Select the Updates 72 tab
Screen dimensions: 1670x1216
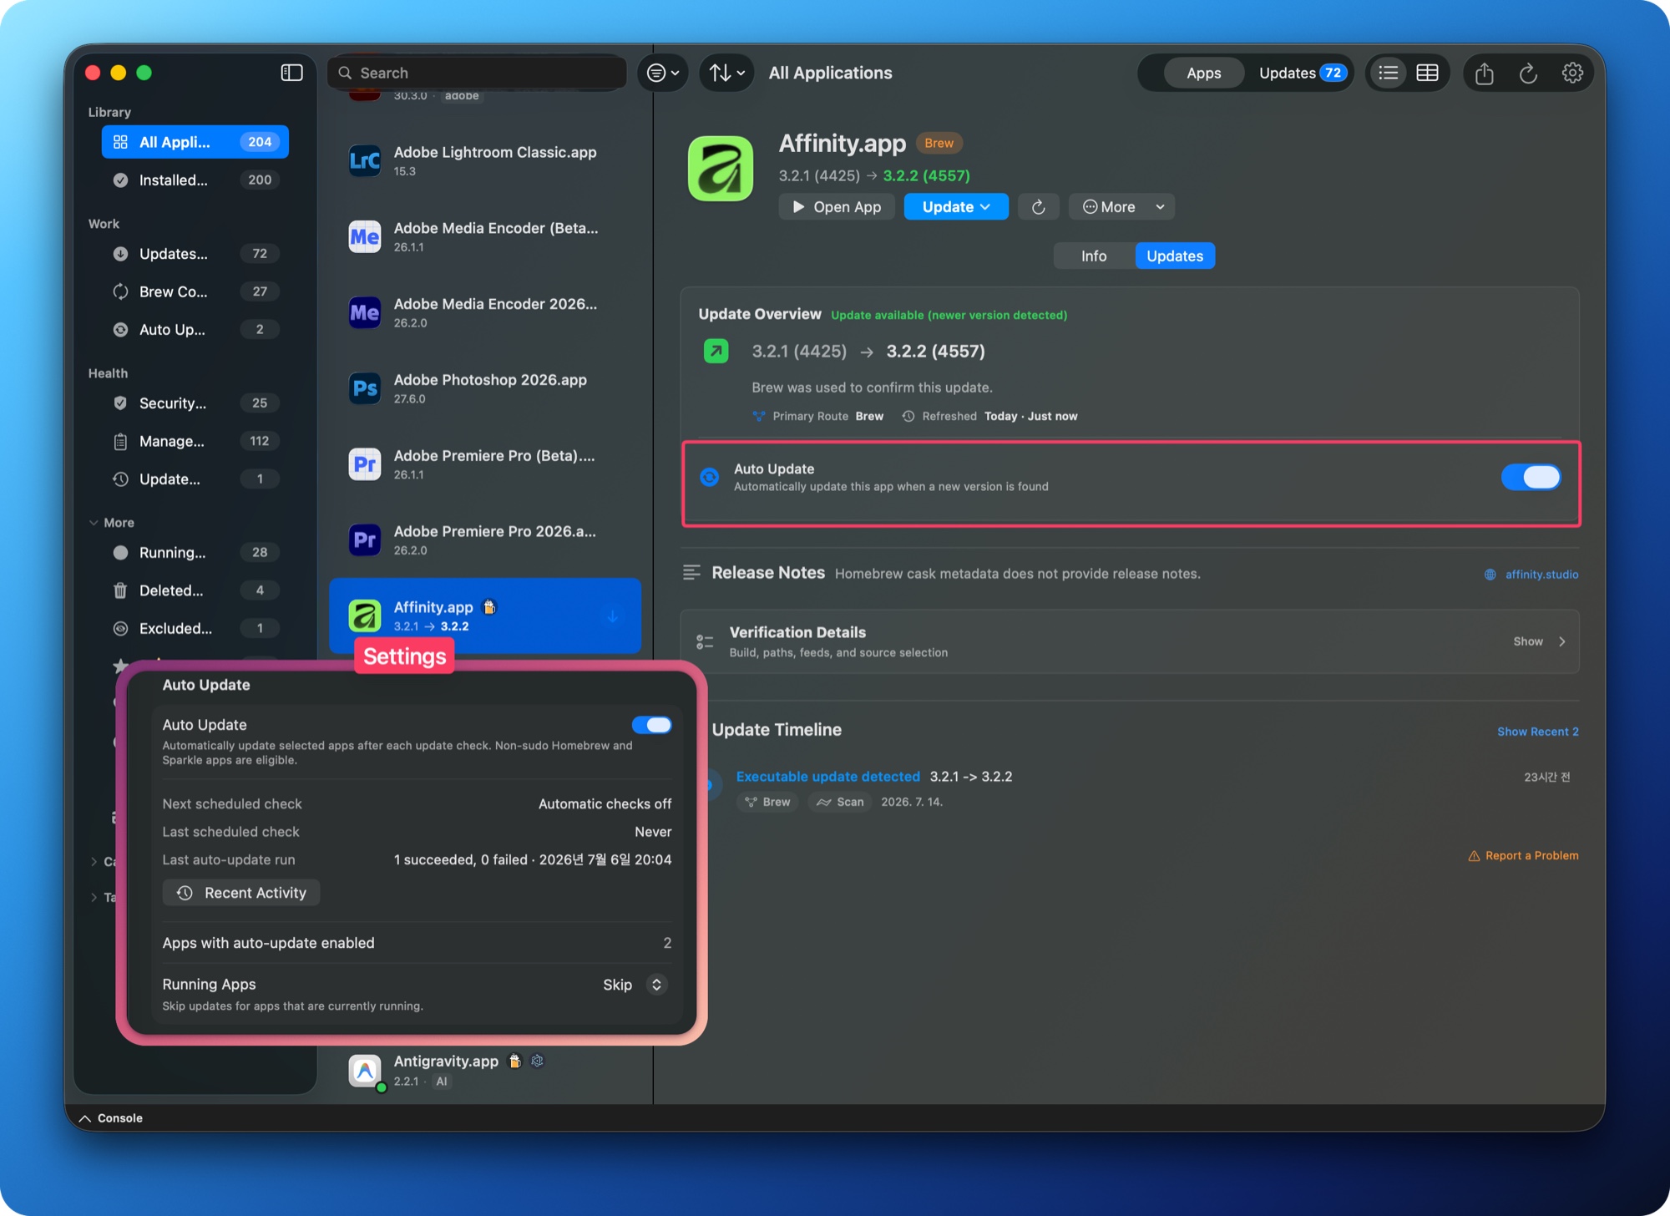click(1301, 73)
